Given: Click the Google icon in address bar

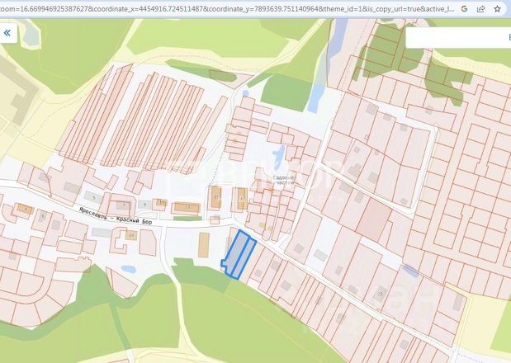Looking at the screenshot, I should (x=465, y=9).
